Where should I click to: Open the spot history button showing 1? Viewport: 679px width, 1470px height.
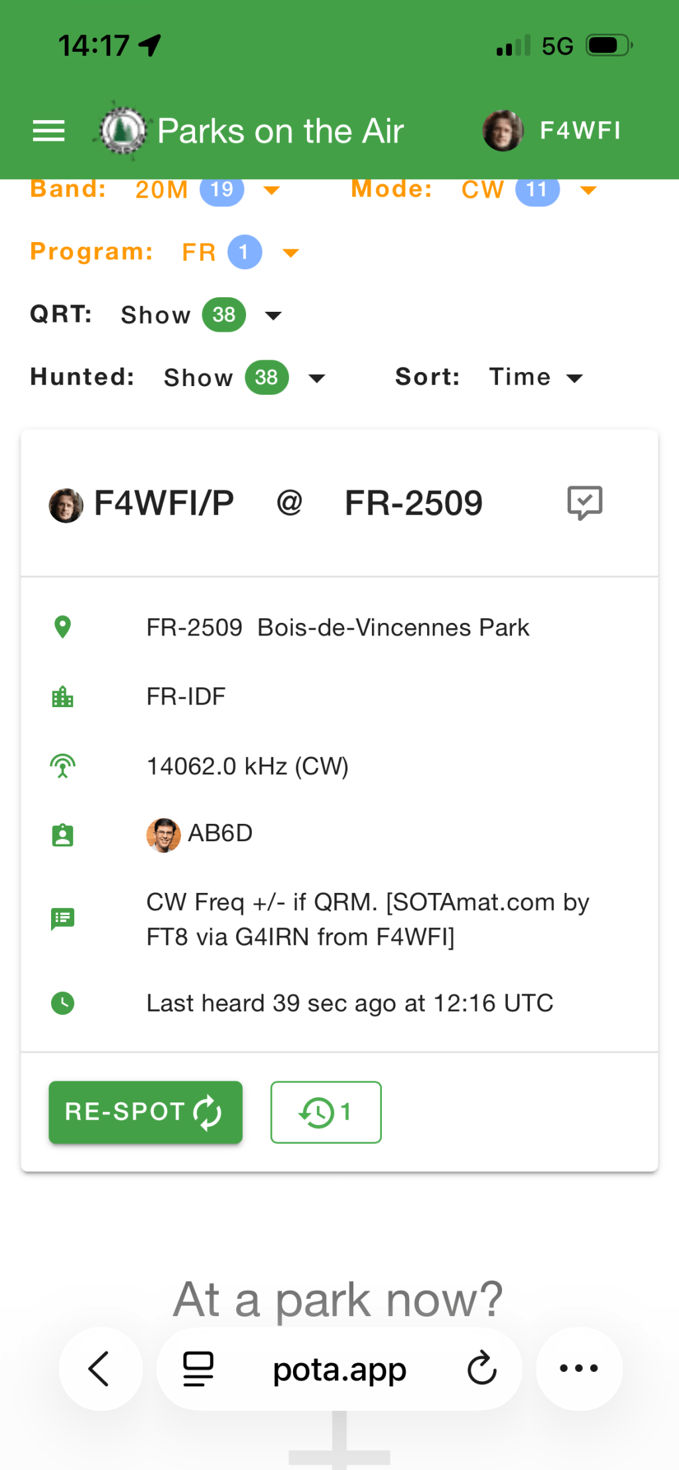326,1112
